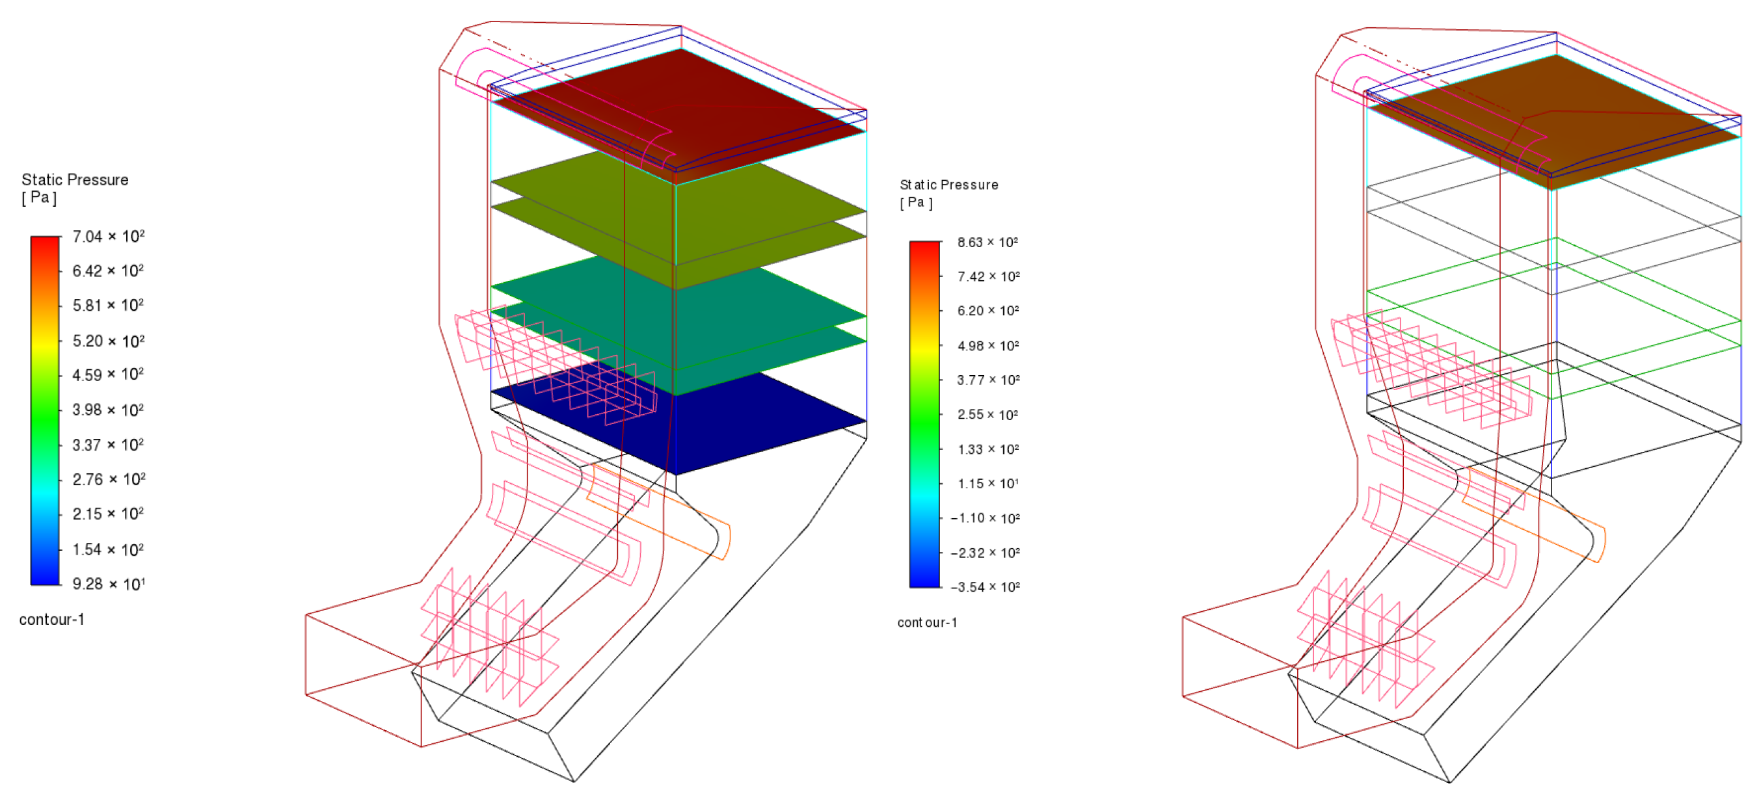
Task: Click the left [ Pa ] unit label
Action: 39,198
